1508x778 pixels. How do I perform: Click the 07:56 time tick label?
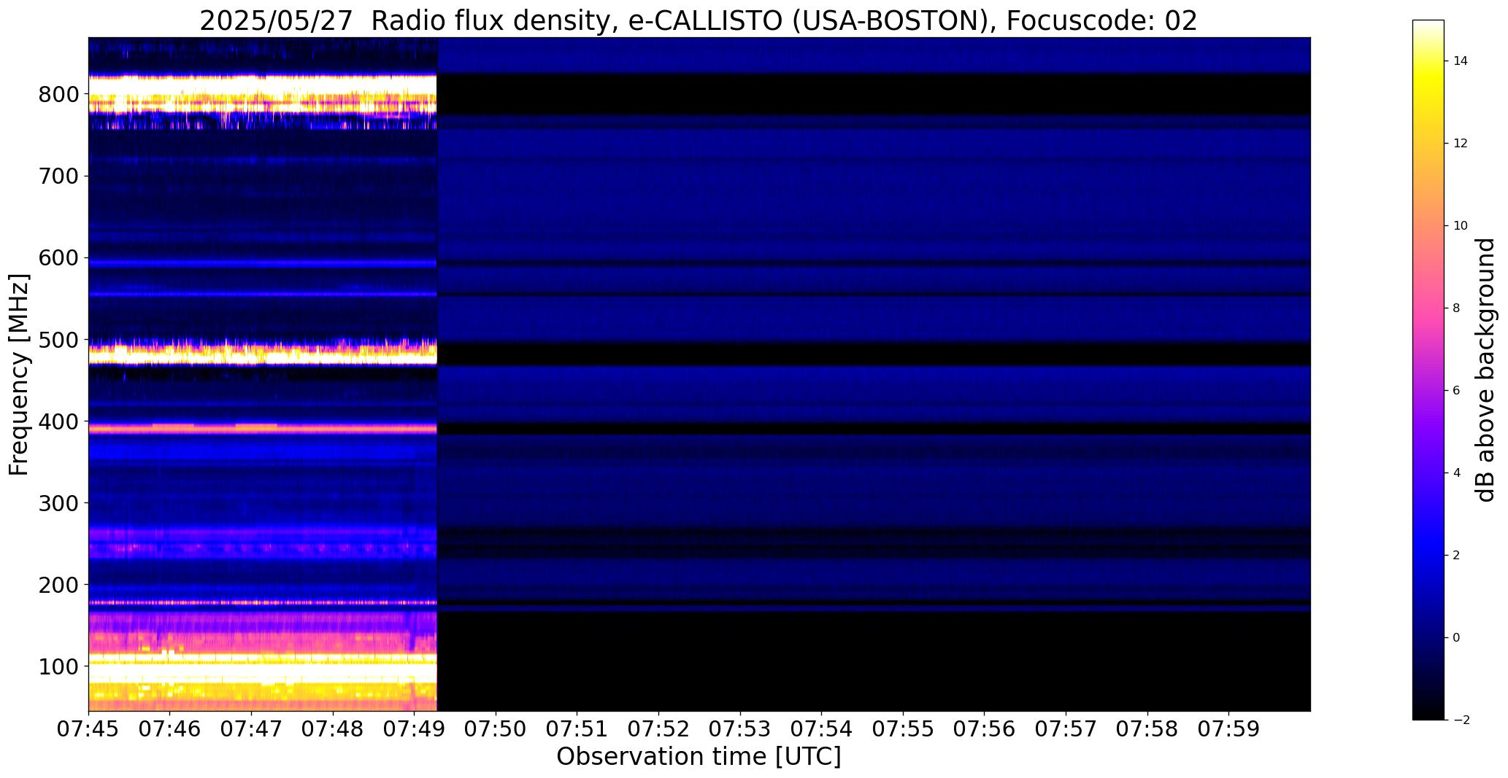pos(985,729)
